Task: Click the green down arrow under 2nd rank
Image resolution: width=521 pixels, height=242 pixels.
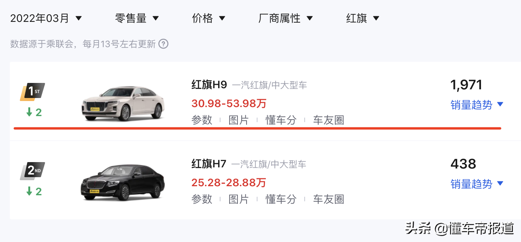Action: coord(29,191)
